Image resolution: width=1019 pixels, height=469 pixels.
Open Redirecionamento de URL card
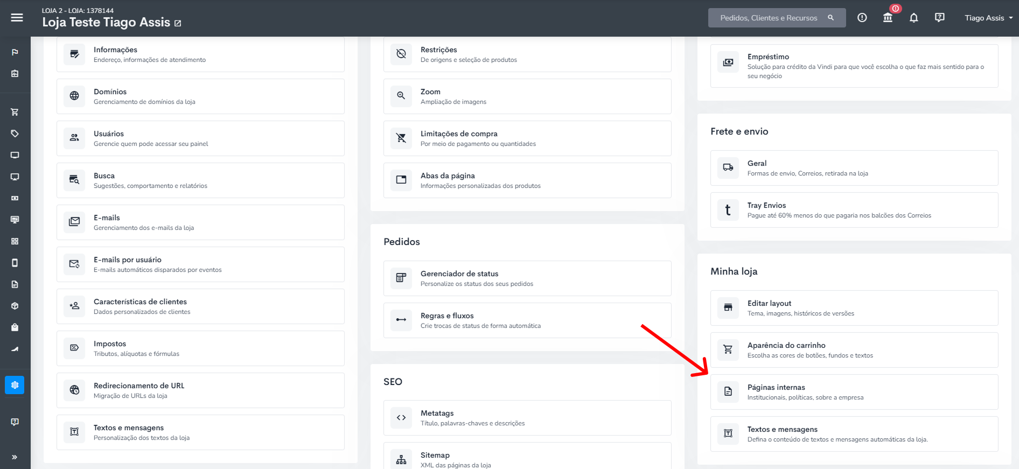(x=200, y=390)
